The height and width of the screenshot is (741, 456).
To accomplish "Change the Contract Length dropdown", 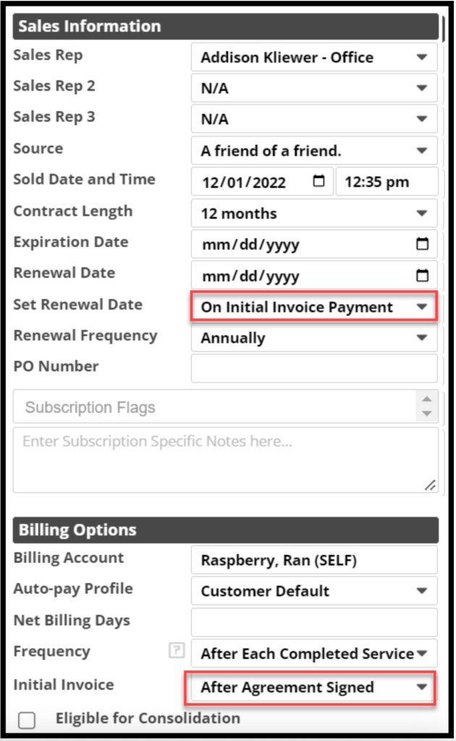I will tap(314, 214).
